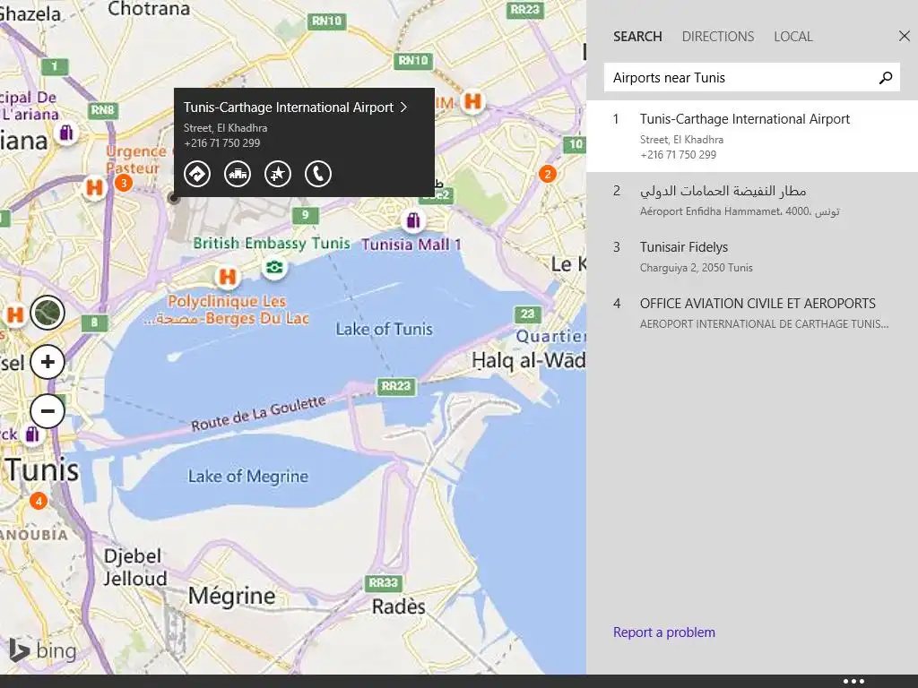
Task: Zoom out the map
Action: 48,410
